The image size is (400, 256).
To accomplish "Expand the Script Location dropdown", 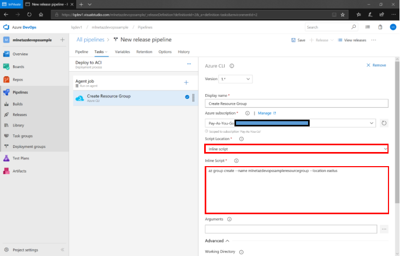I will tap(296, 149).
